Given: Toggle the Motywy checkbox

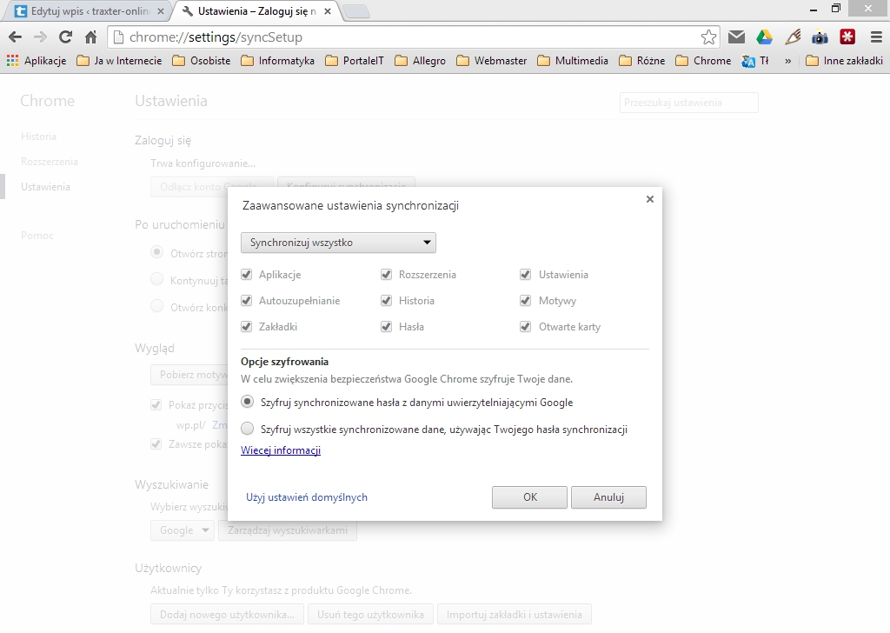Looking at the screenshot, I should (x=526, y=301).
